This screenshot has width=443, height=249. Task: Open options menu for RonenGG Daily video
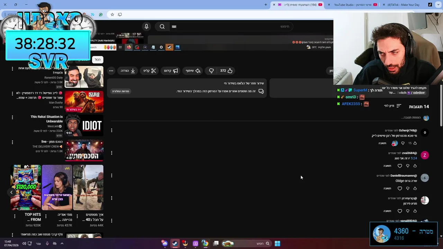point(12,69)
